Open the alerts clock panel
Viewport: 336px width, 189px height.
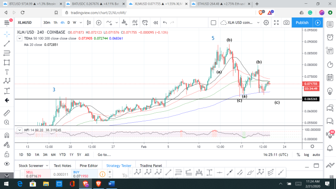pyautogui.click(x=330, y=37)
